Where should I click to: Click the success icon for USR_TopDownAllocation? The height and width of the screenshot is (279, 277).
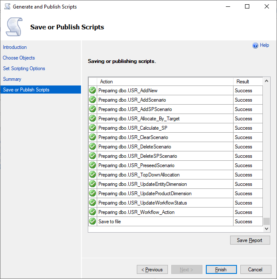click(92, 175)
